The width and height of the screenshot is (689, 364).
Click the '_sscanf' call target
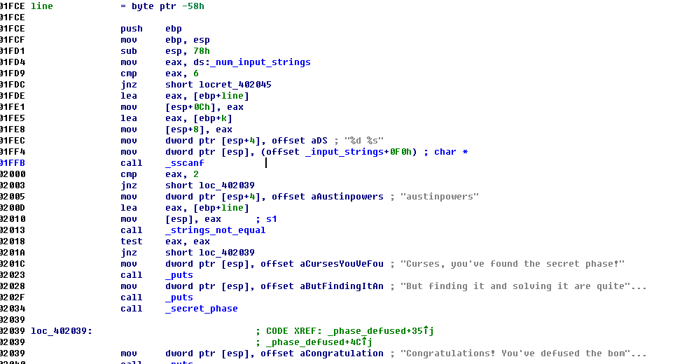coord(185,163)
